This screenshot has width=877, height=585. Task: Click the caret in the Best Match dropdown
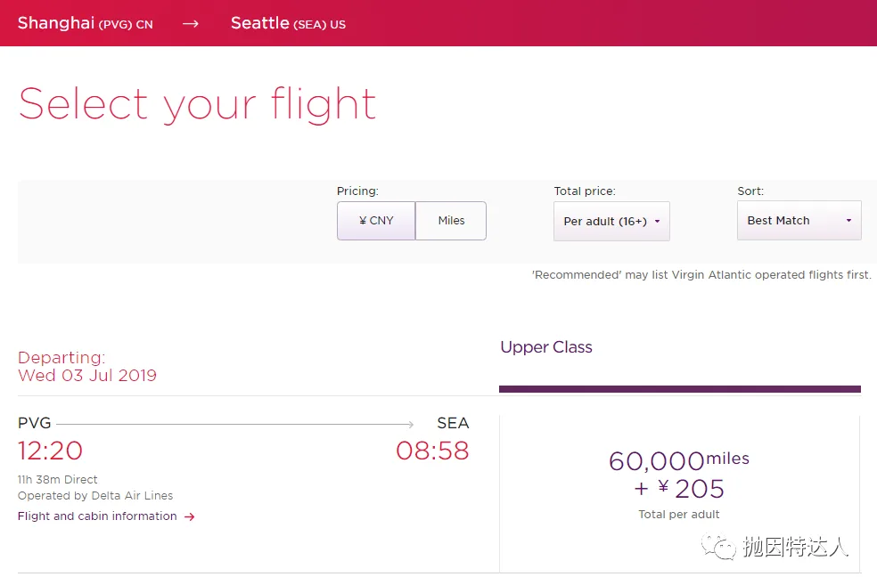848,221
